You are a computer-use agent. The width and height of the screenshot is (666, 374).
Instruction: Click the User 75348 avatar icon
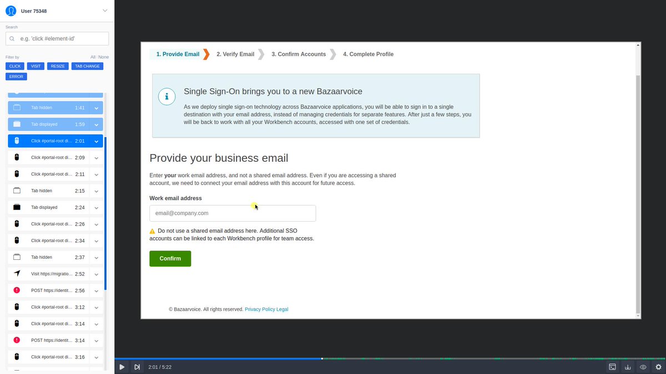click(x=11, y=11)
